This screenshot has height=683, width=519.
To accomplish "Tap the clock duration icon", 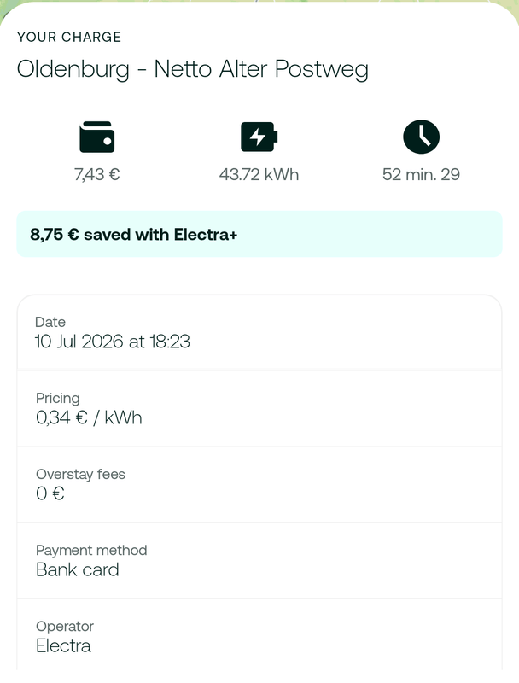I will [x=421, y=137].
